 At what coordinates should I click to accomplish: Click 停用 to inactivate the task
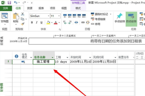(96, 24)
